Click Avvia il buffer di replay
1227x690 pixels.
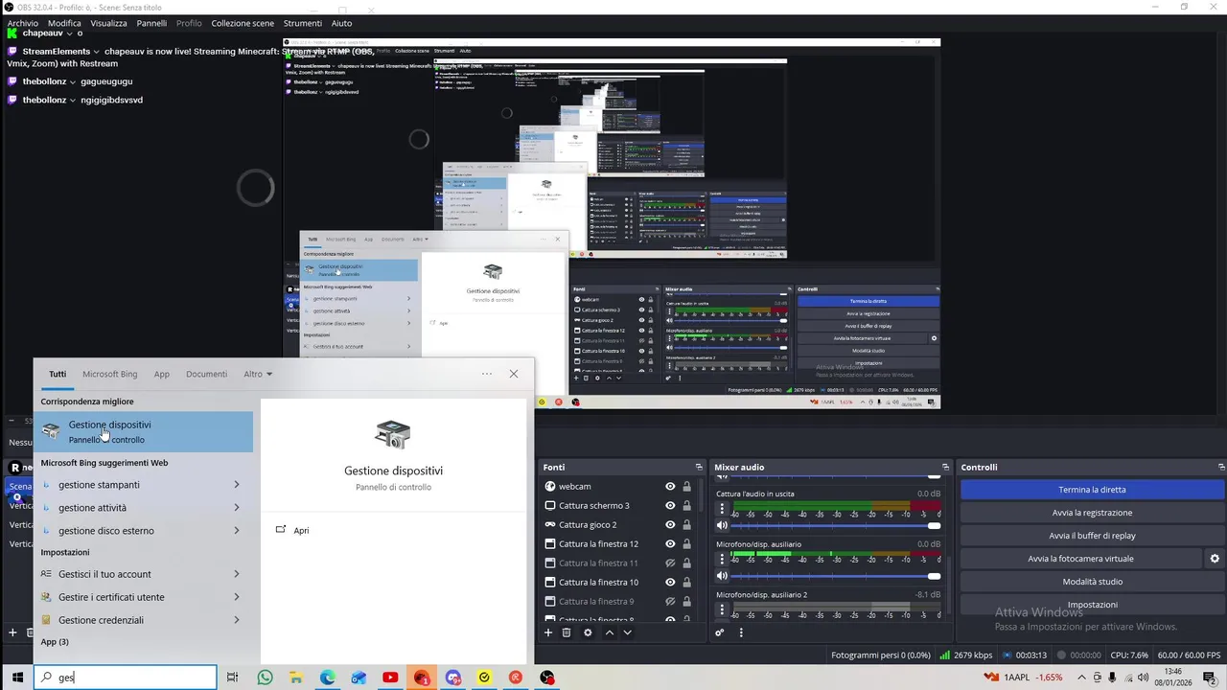click(x=1092, y=536)
